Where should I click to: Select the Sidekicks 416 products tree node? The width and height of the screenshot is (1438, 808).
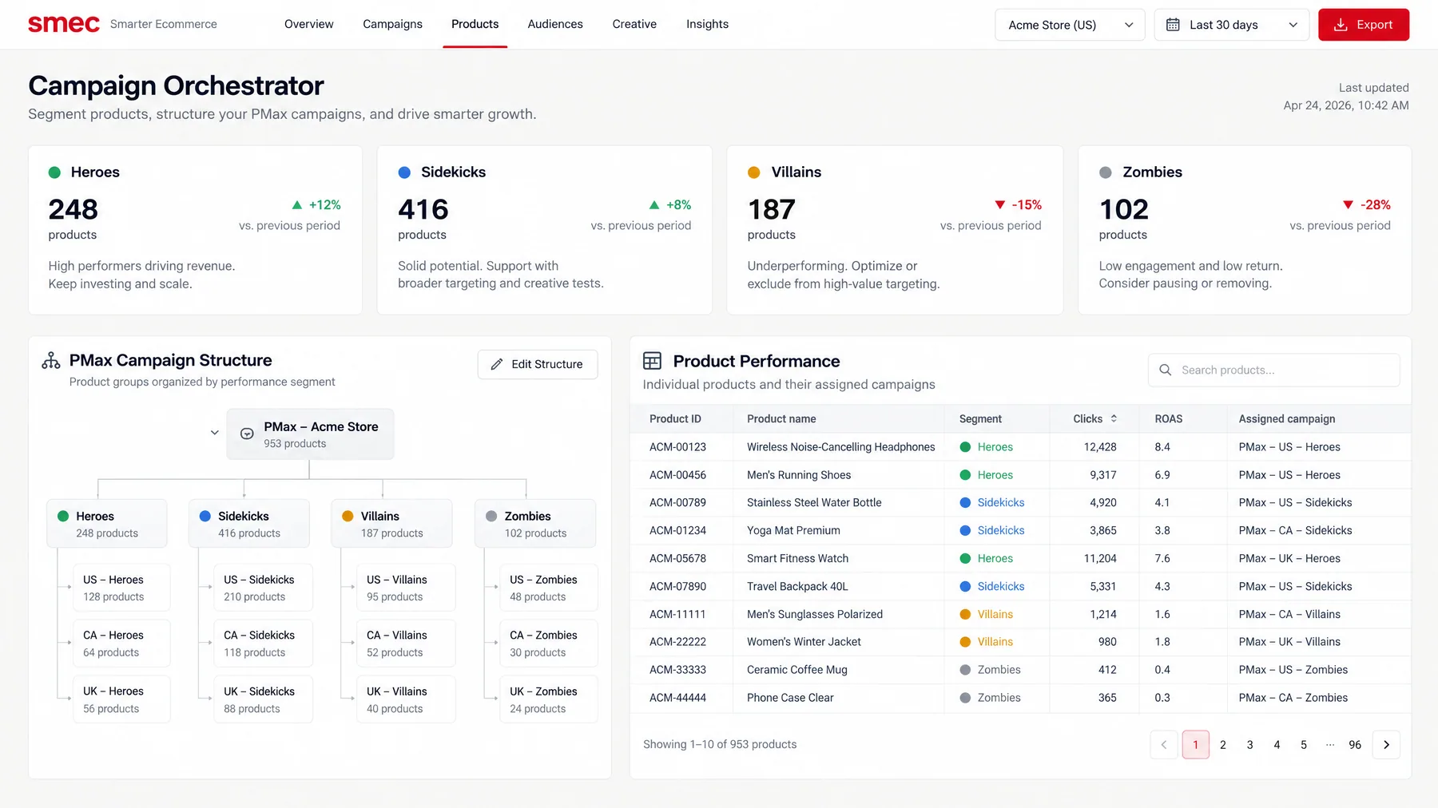[x=249, y=524]
